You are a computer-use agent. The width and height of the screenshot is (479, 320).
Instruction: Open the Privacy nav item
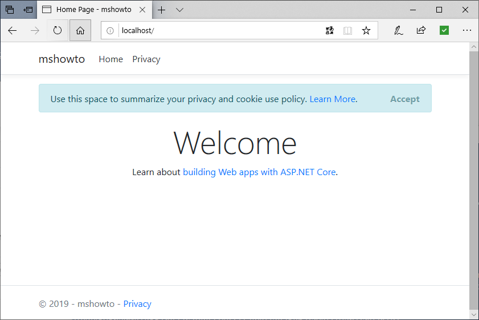[146, 59]
